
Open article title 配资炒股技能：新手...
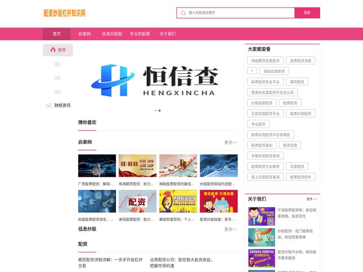coord(218,219)
